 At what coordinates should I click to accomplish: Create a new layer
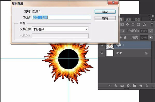click(x=141, y=86)
